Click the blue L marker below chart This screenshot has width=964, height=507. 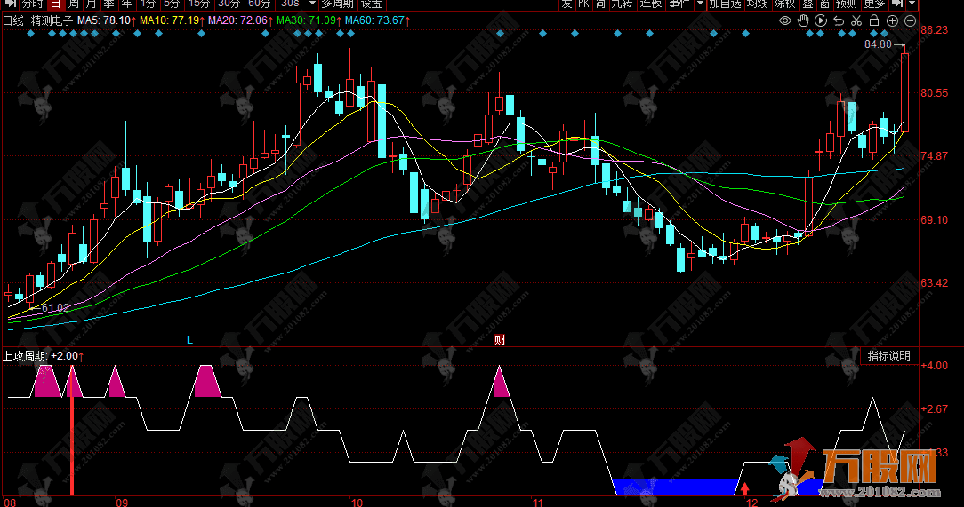point(189,339)
